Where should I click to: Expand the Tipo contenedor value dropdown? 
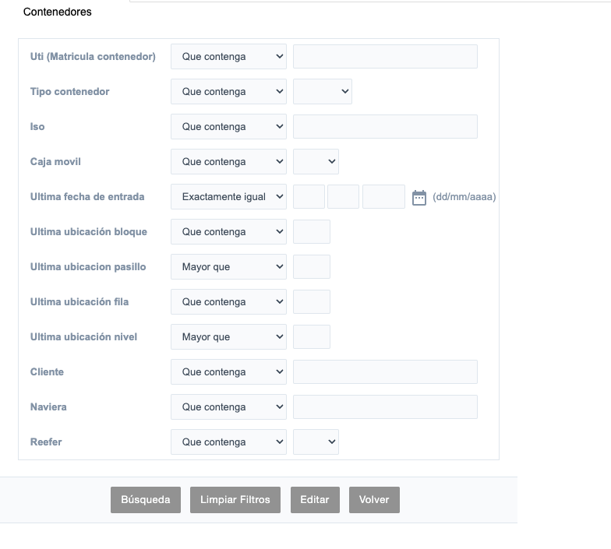tap(323, 92)
